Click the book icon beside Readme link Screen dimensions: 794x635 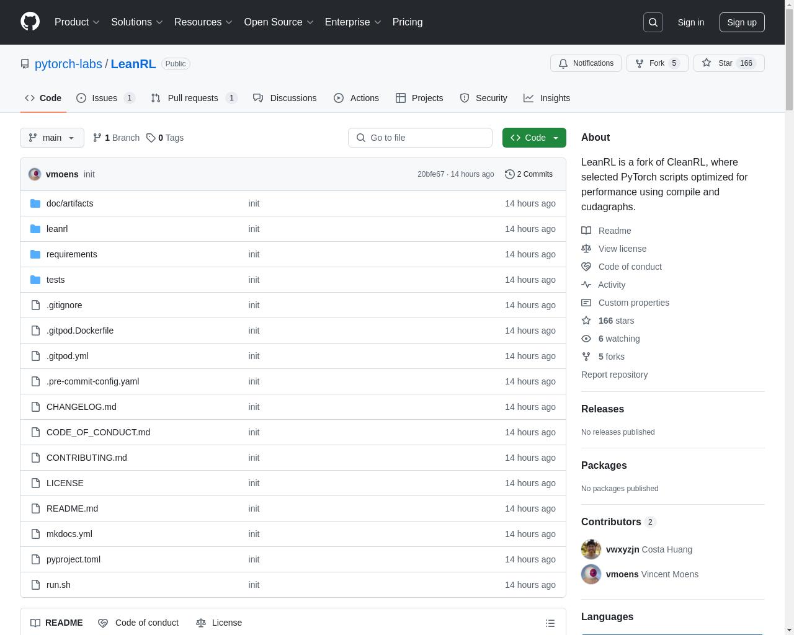[586, 231]
